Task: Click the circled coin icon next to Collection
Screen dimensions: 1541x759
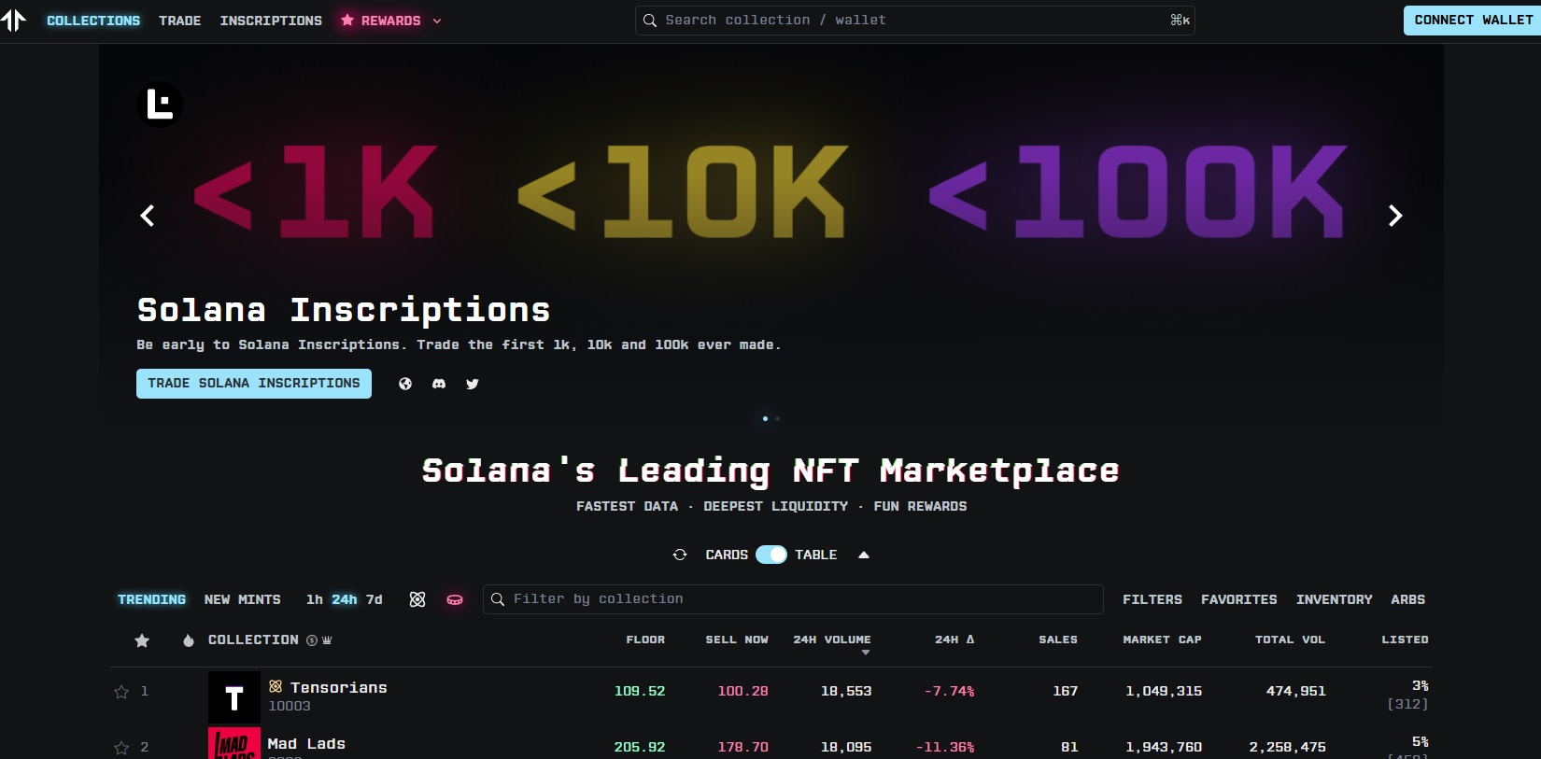Action: pos(312,640)
